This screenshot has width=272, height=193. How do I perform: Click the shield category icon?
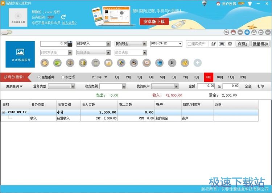click(121, 63)
